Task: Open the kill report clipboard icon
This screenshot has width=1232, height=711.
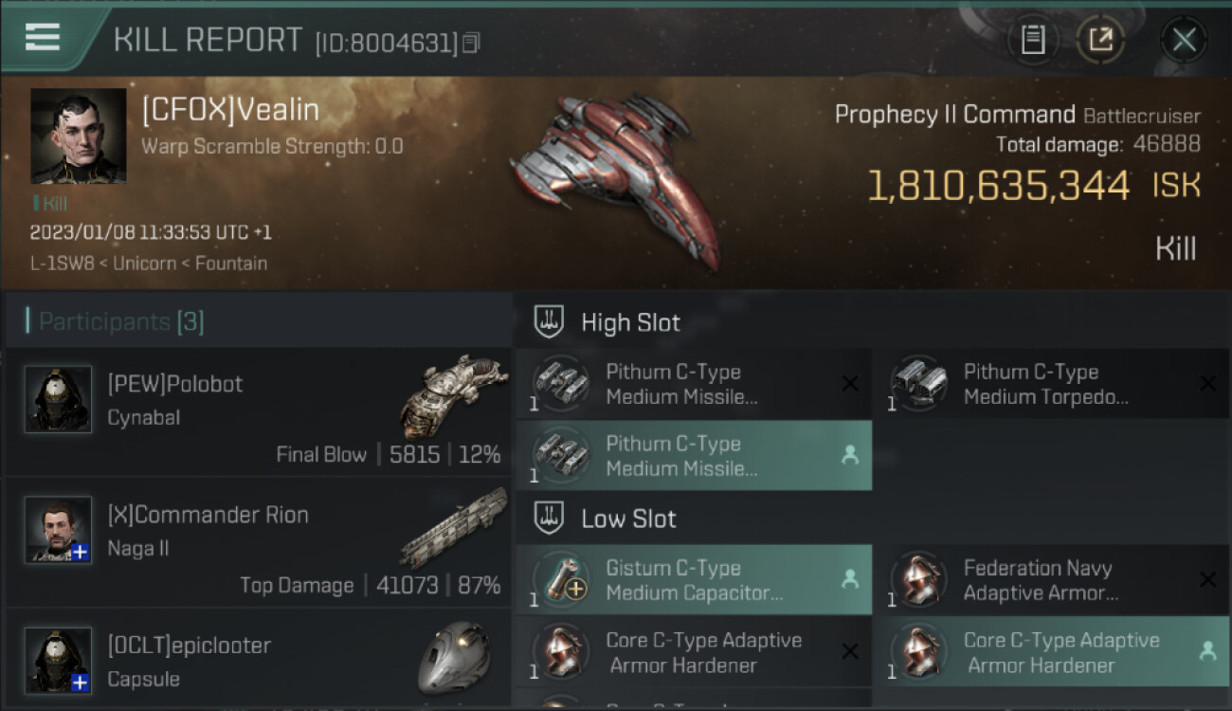Action: [1033, 40]
